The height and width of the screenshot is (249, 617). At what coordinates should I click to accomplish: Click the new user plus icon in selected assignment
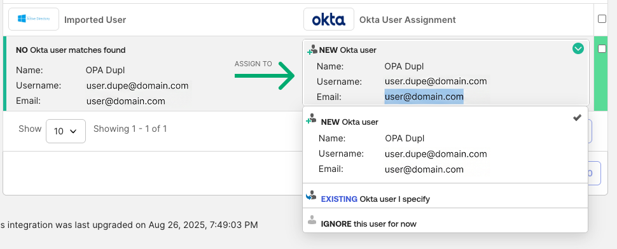(x=312, y=50)
